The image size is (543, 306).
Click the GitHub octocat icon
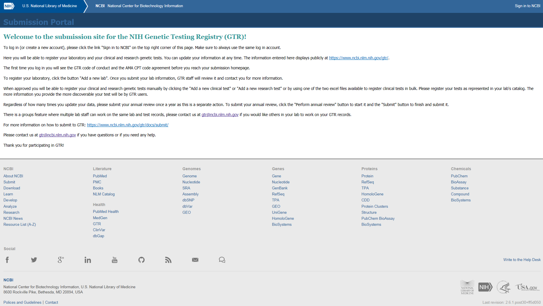[141, 260]
